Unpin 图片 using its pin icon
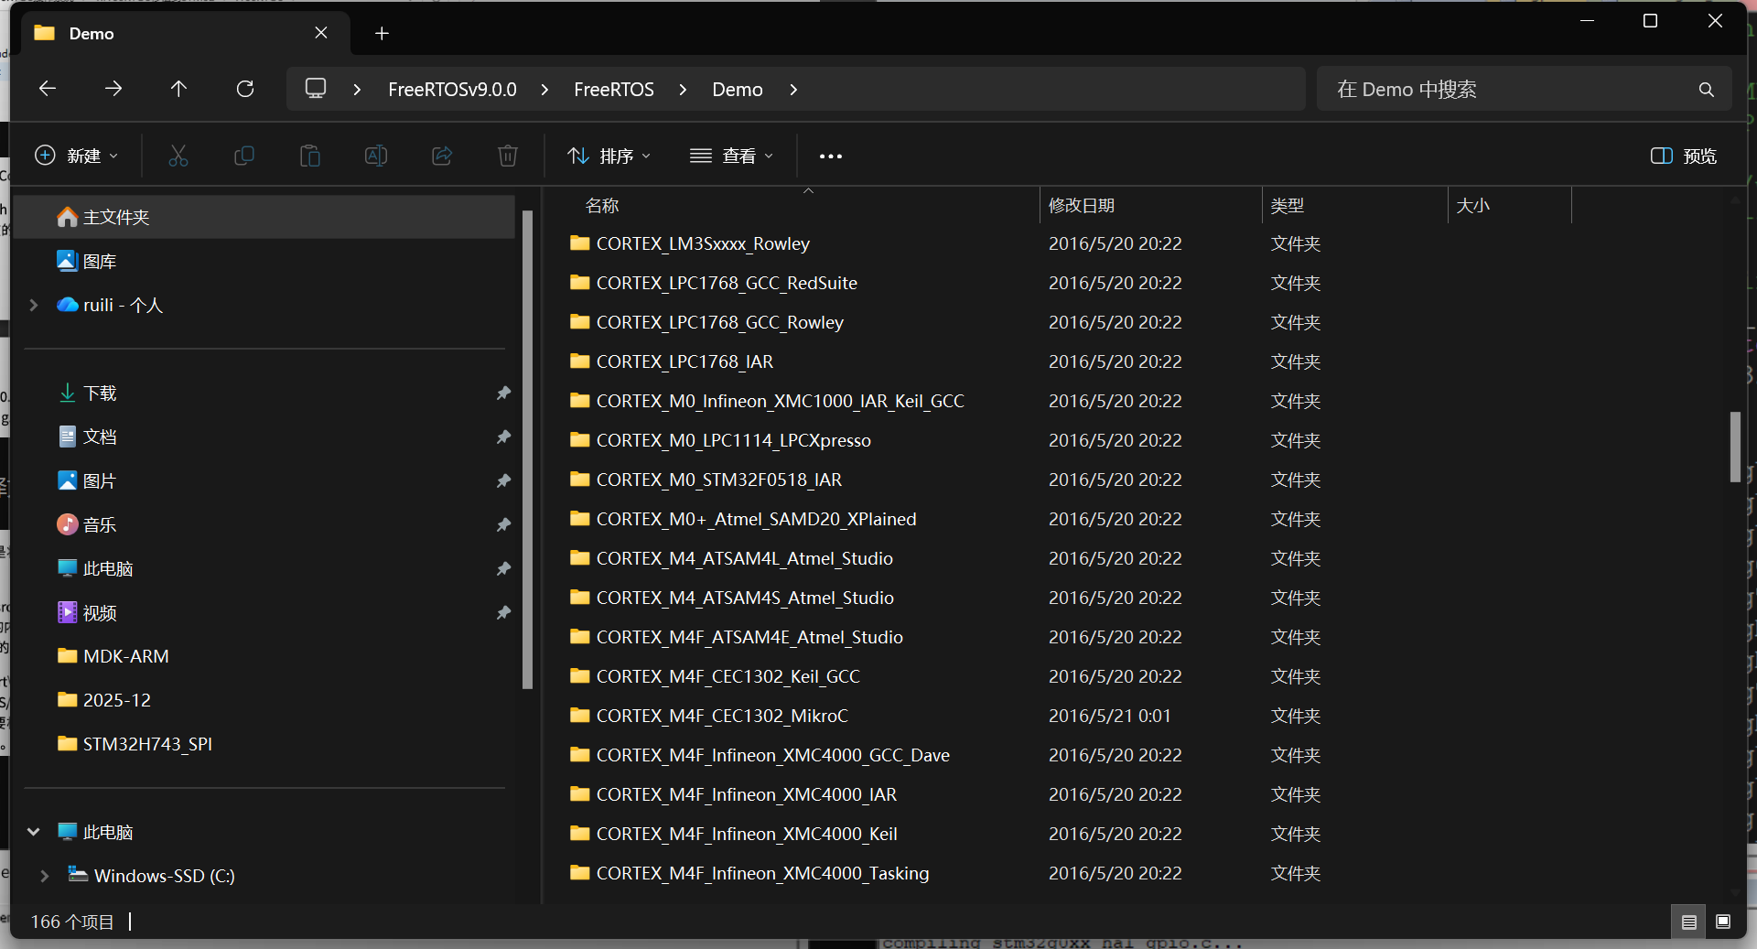 click(x=503, y=481)
